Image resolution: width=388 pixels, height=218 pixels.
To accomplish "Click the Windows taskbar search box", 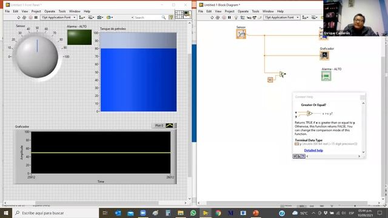I will 55,213.
